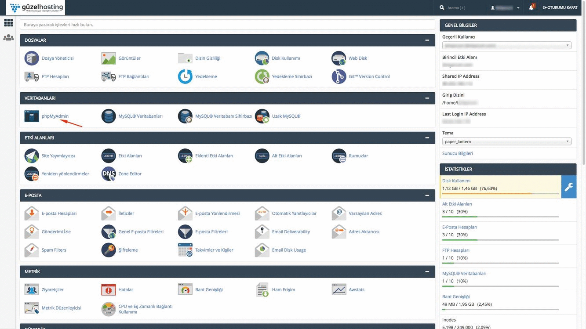The image size is (586, 329).
Task: Click the Dizin Gizliliği folder icon
Action: [x=185, y=58]
